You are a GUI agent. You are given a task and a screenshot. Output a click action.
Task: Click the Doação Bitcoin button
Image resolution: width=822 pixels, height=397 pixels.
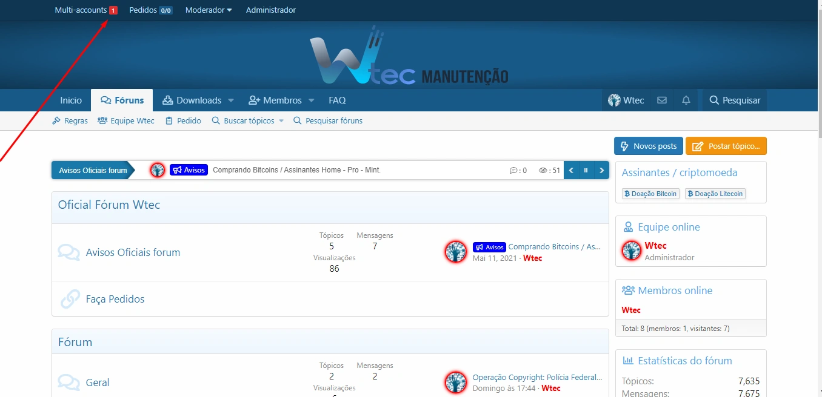(650, 194)
